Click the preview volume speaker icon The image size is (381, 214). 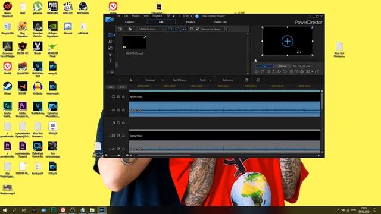click(x=302, y=72)
